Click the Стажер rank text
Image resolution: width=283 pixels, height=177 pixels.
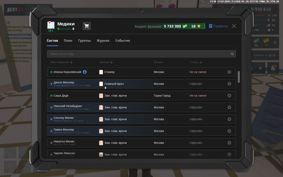(110, 72)
